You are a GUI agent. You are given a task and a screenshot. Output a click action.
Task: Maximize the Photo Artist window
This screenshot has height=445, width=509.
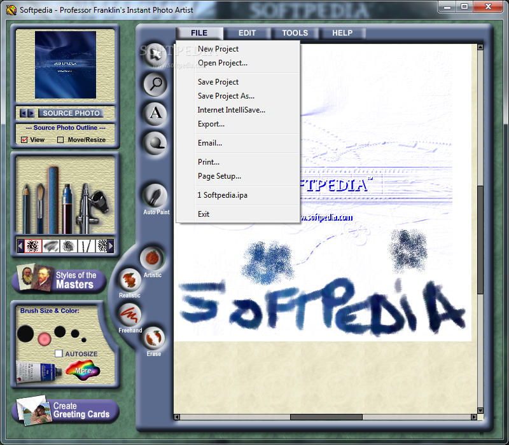click(464, 6)
